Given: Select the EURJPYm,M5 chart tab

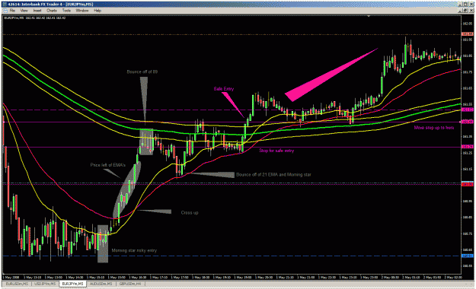Looking at the screenshot, I should [73, 284].
